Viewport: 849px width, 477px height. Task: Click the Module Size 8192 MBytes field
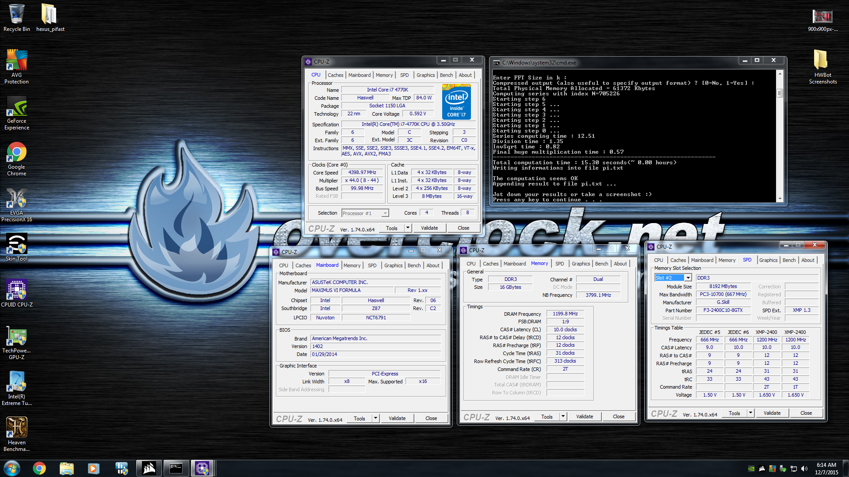pos(723,287)
